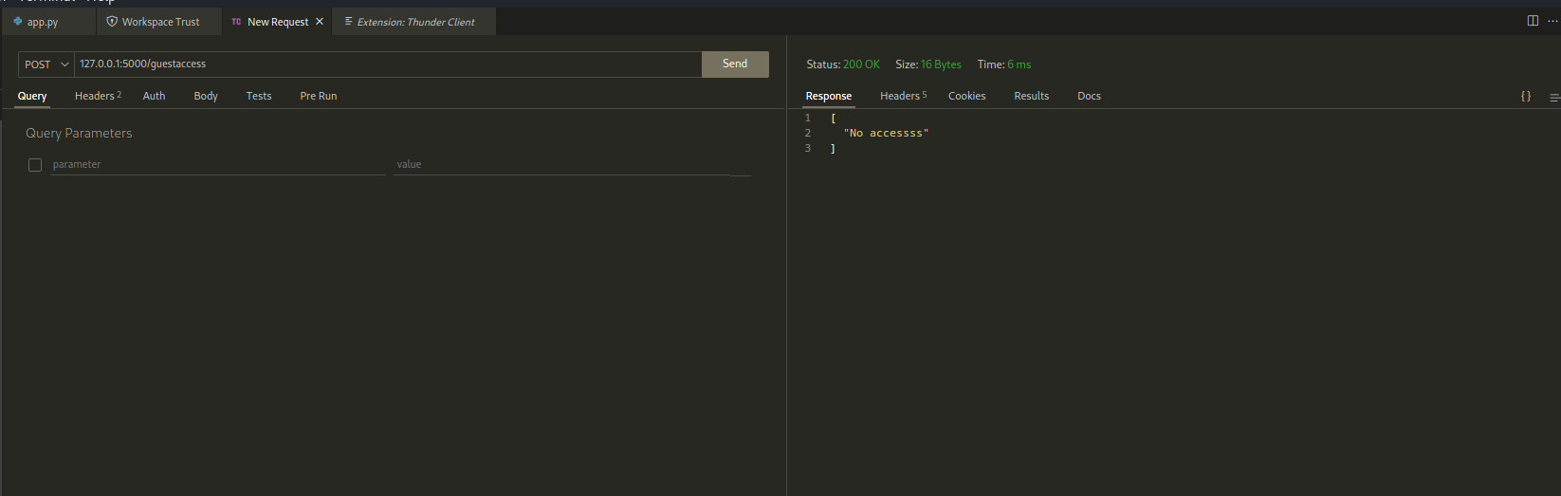Image resolution: width=1561 pixels, height=496 pixels.
Task: Open the response Headers tab
Action: [x=903, y=96]
